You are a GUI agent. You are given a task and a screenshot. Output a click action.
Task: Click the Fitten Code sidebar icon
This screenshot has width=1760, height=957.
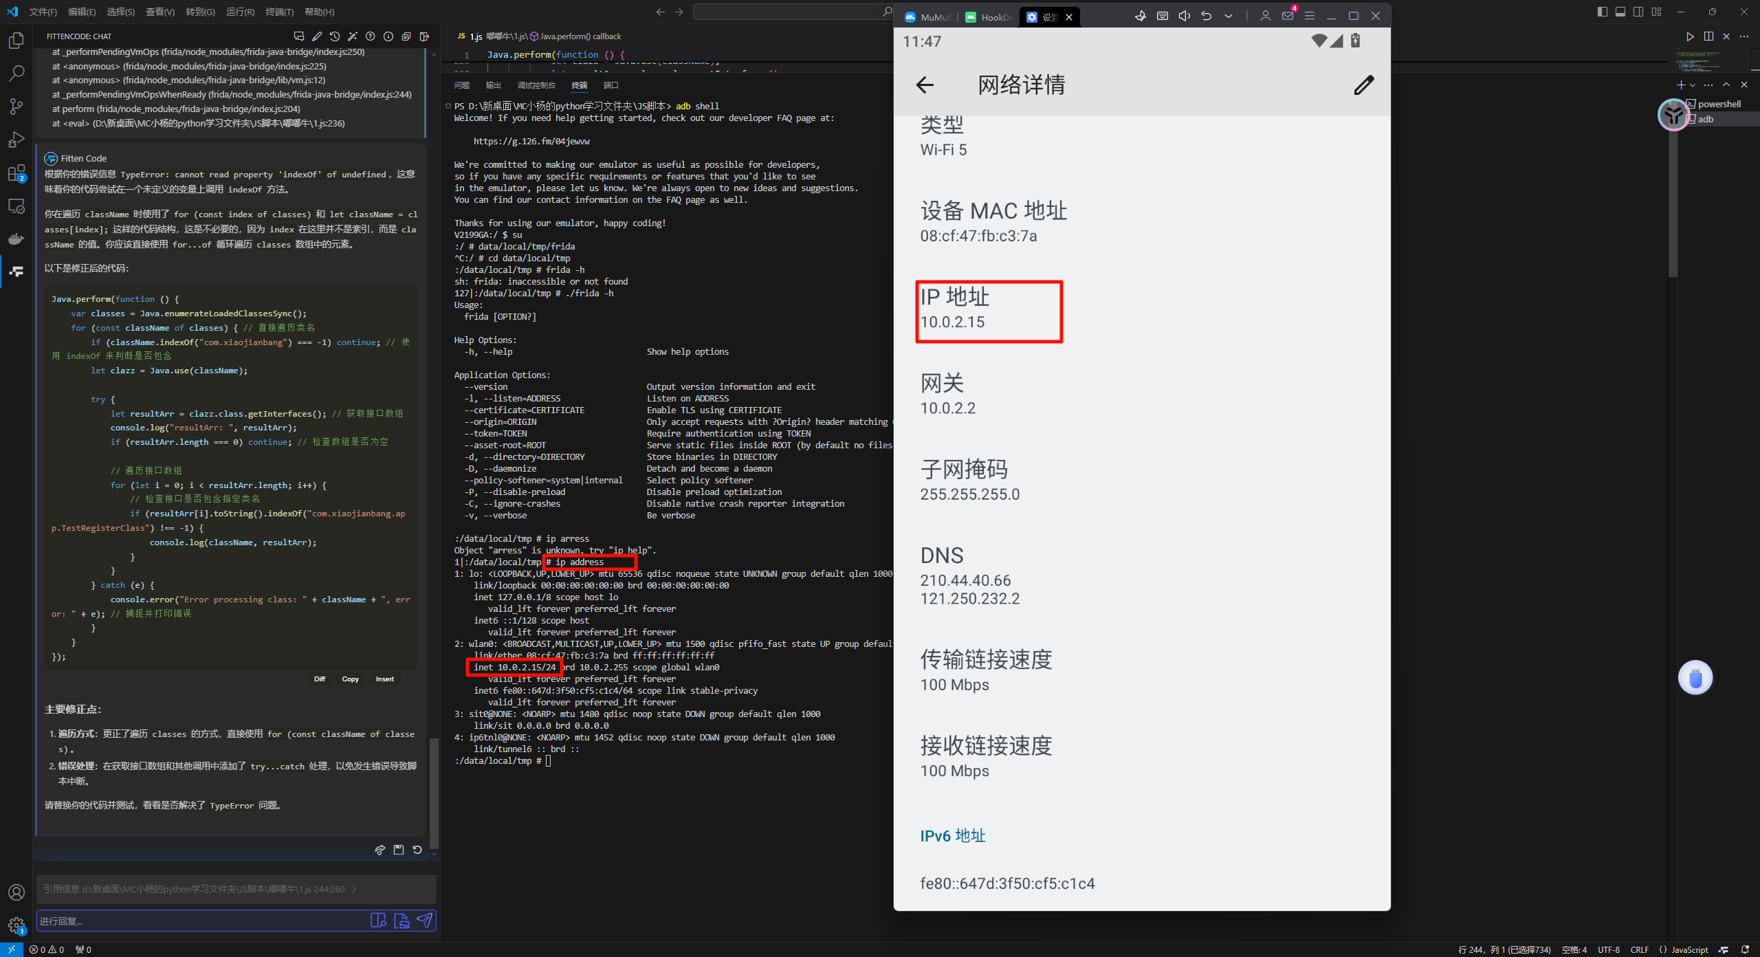point(16,272)
